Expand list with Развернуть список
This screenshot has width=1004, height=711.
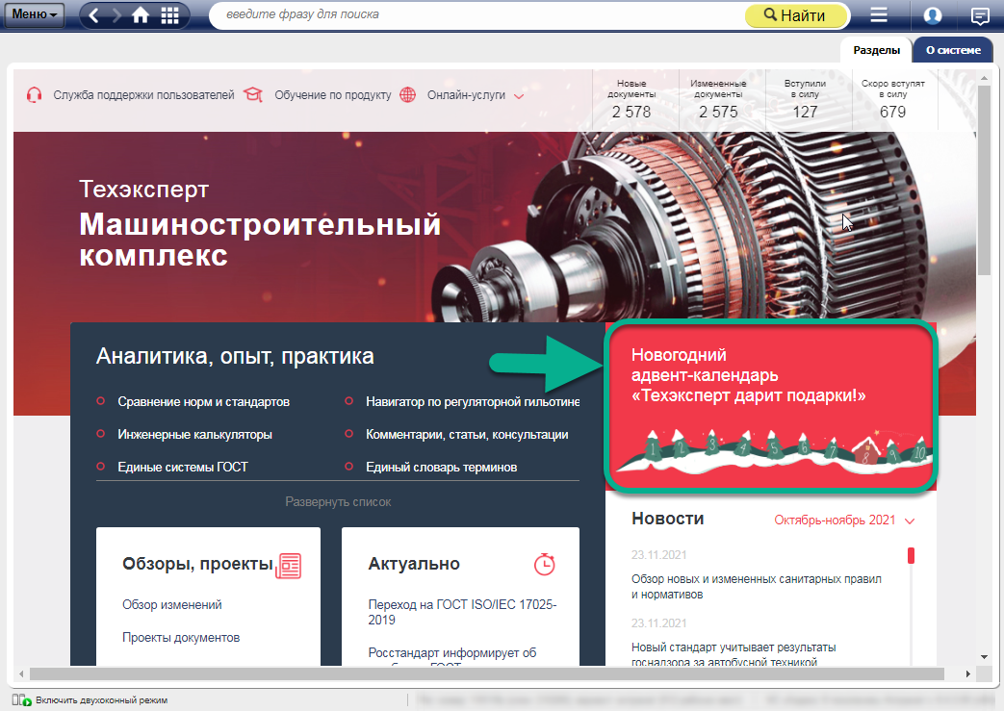pyautogui.click(x=338, y=501)
